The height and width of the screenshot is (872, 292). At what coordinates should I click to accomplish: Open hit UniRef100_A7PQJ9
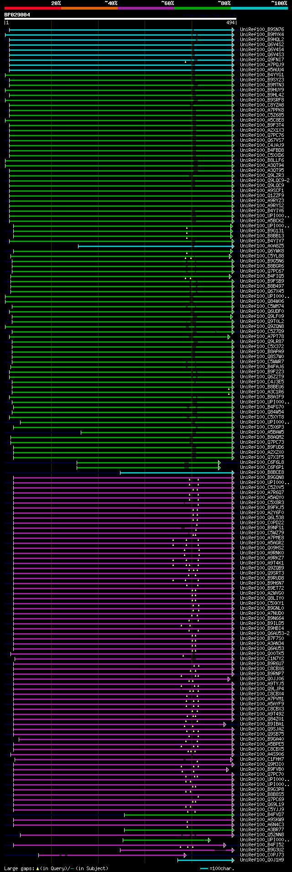262,65
